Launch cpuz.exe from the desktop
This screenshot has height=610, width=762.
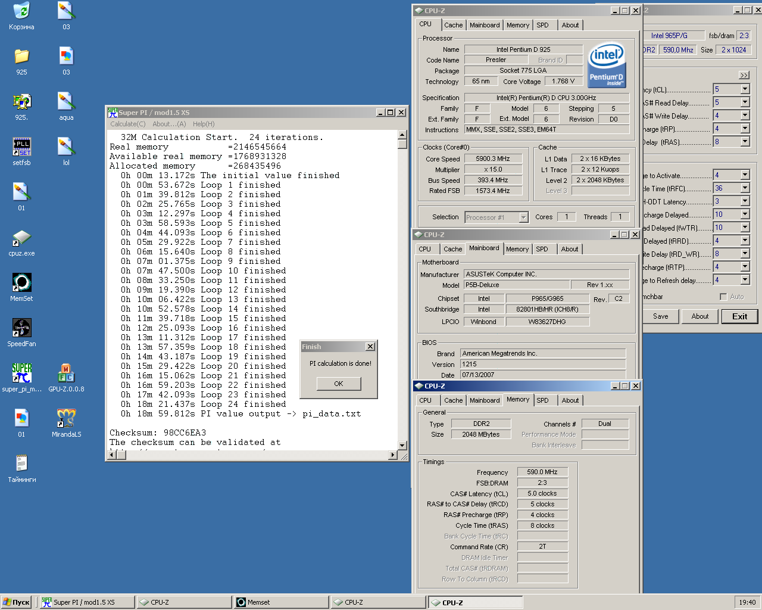click(x=21, y=242)
